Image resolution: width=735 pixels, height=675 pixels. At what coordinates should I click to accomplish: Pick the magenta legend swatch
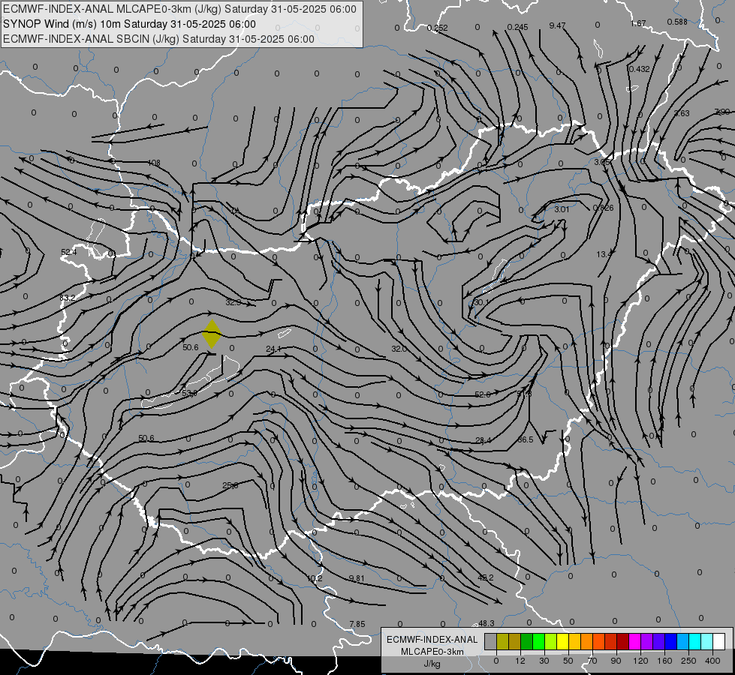pos(634,641)
